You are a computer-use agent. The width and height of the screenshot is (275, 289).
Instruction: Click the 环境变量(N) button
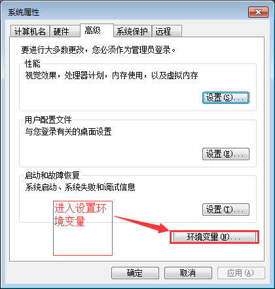point(214,237)
